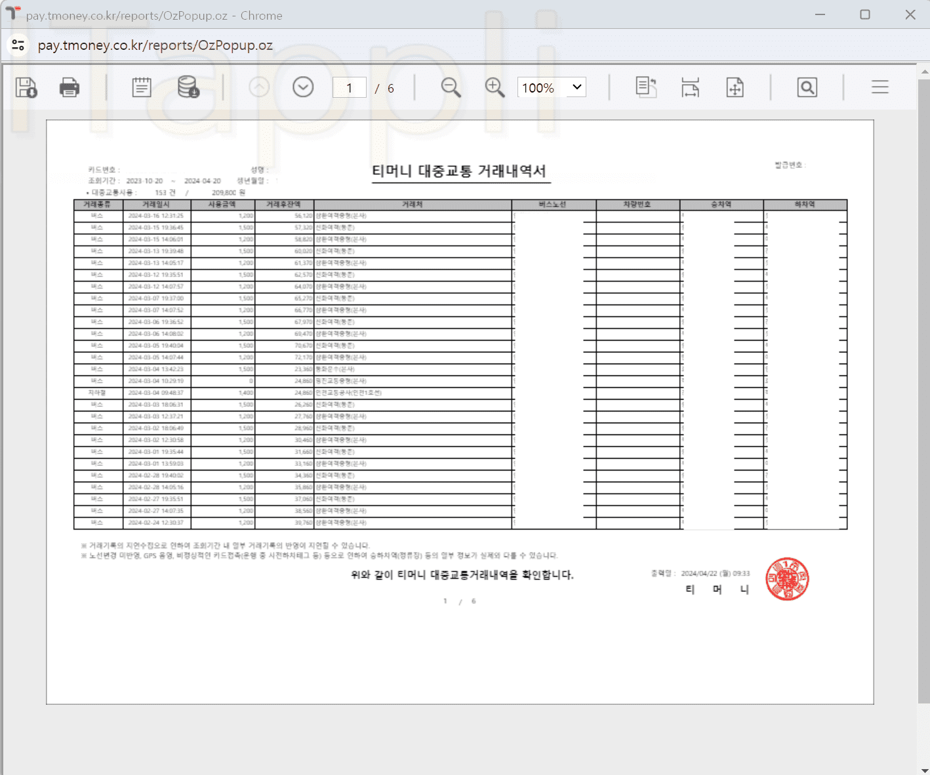Zoom out with the minus magnifier
The height and width of the screenshot is (775, 930).
pos(451,87)
